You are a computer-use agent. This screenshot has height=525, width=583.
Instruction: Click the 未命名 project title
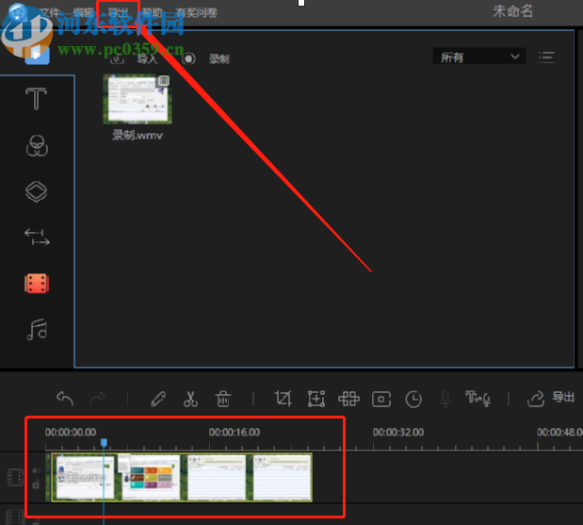tap(512, 11)
